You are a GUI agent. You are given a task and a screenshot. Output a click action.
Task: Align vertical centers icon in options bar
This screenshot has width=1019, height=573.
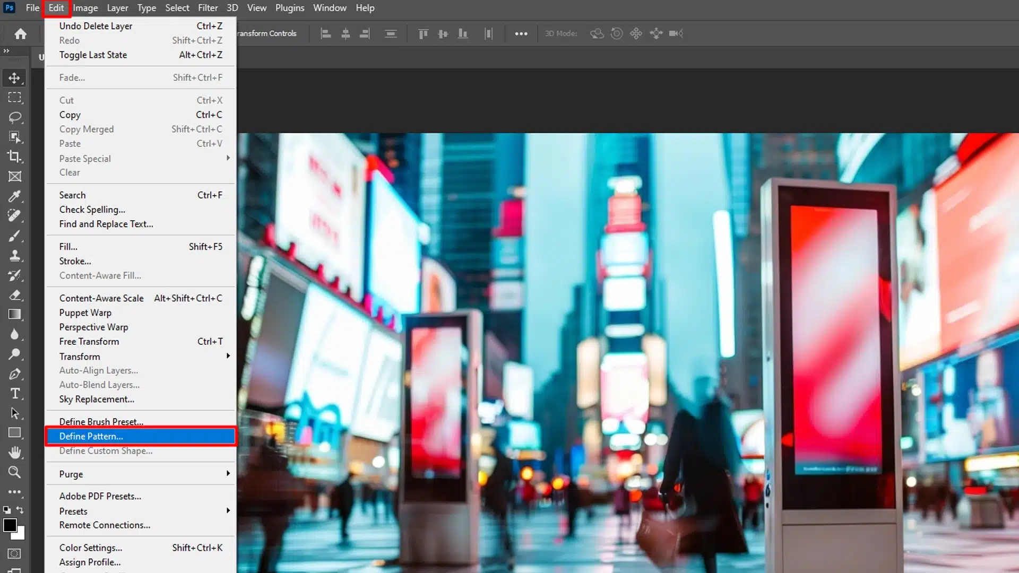(x=443, y=33)
